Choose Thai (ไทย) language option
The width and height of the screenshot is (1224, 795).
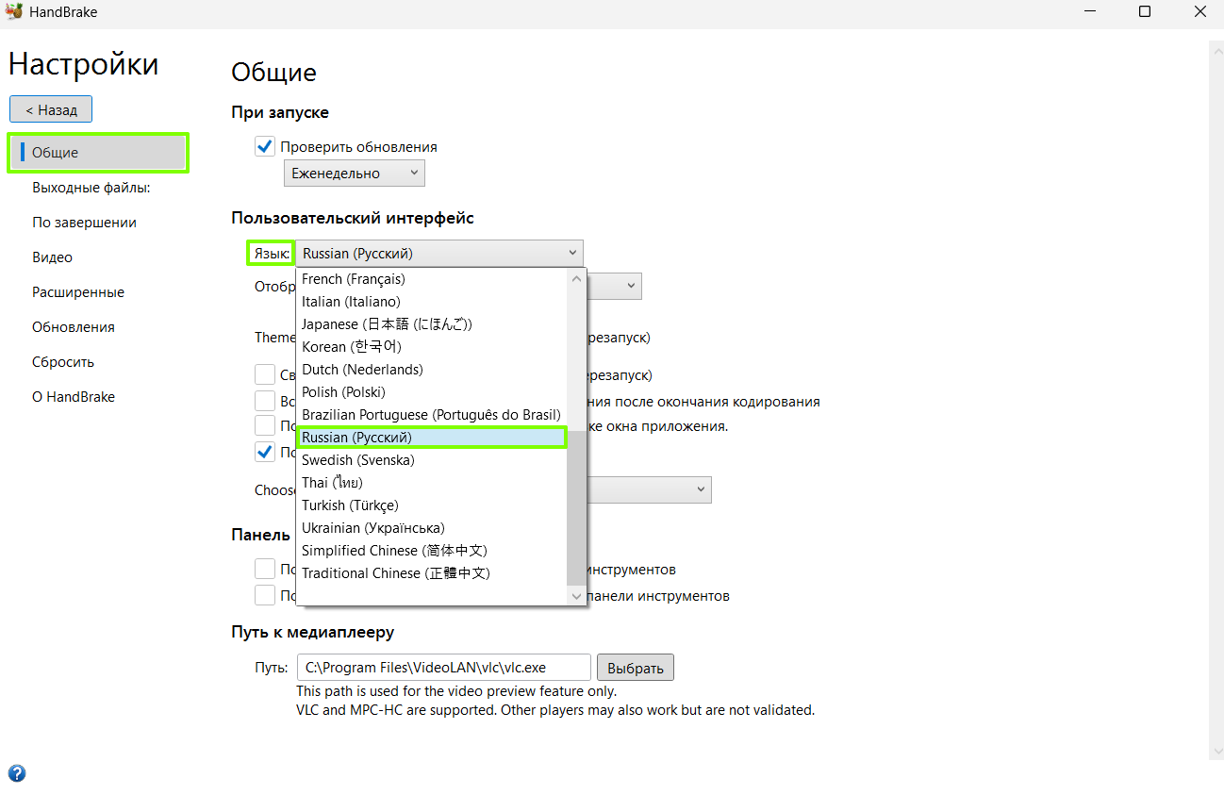434,483
